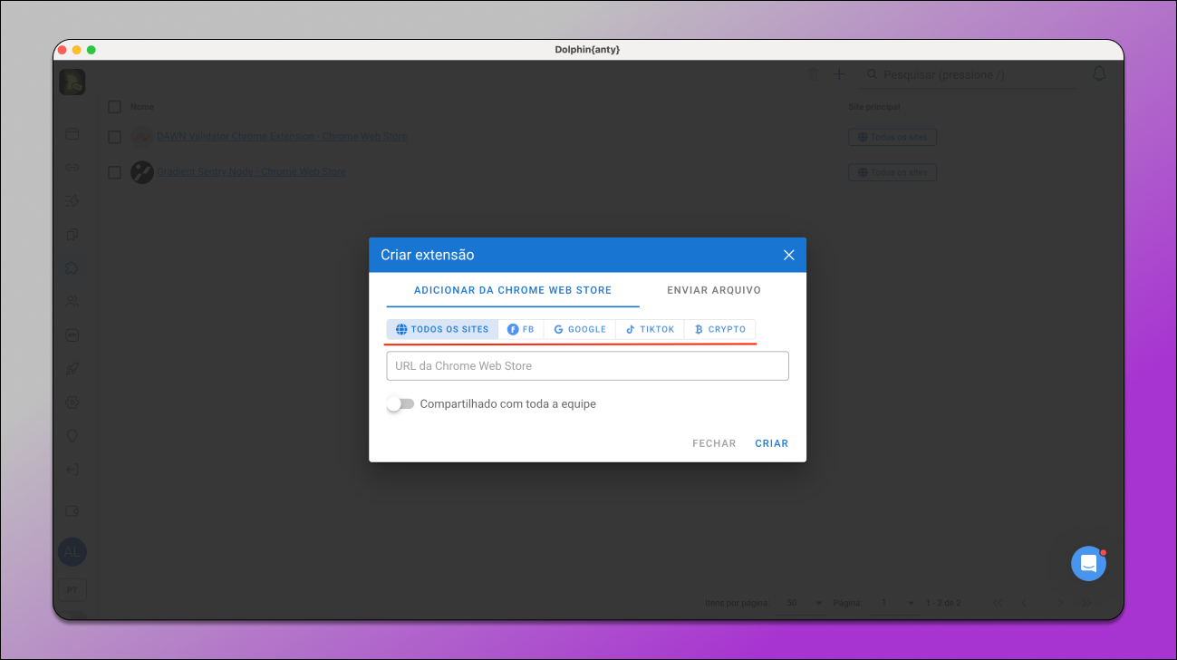
Task: Select the Todos os sites filter in dialog
Action: (442, 329)
